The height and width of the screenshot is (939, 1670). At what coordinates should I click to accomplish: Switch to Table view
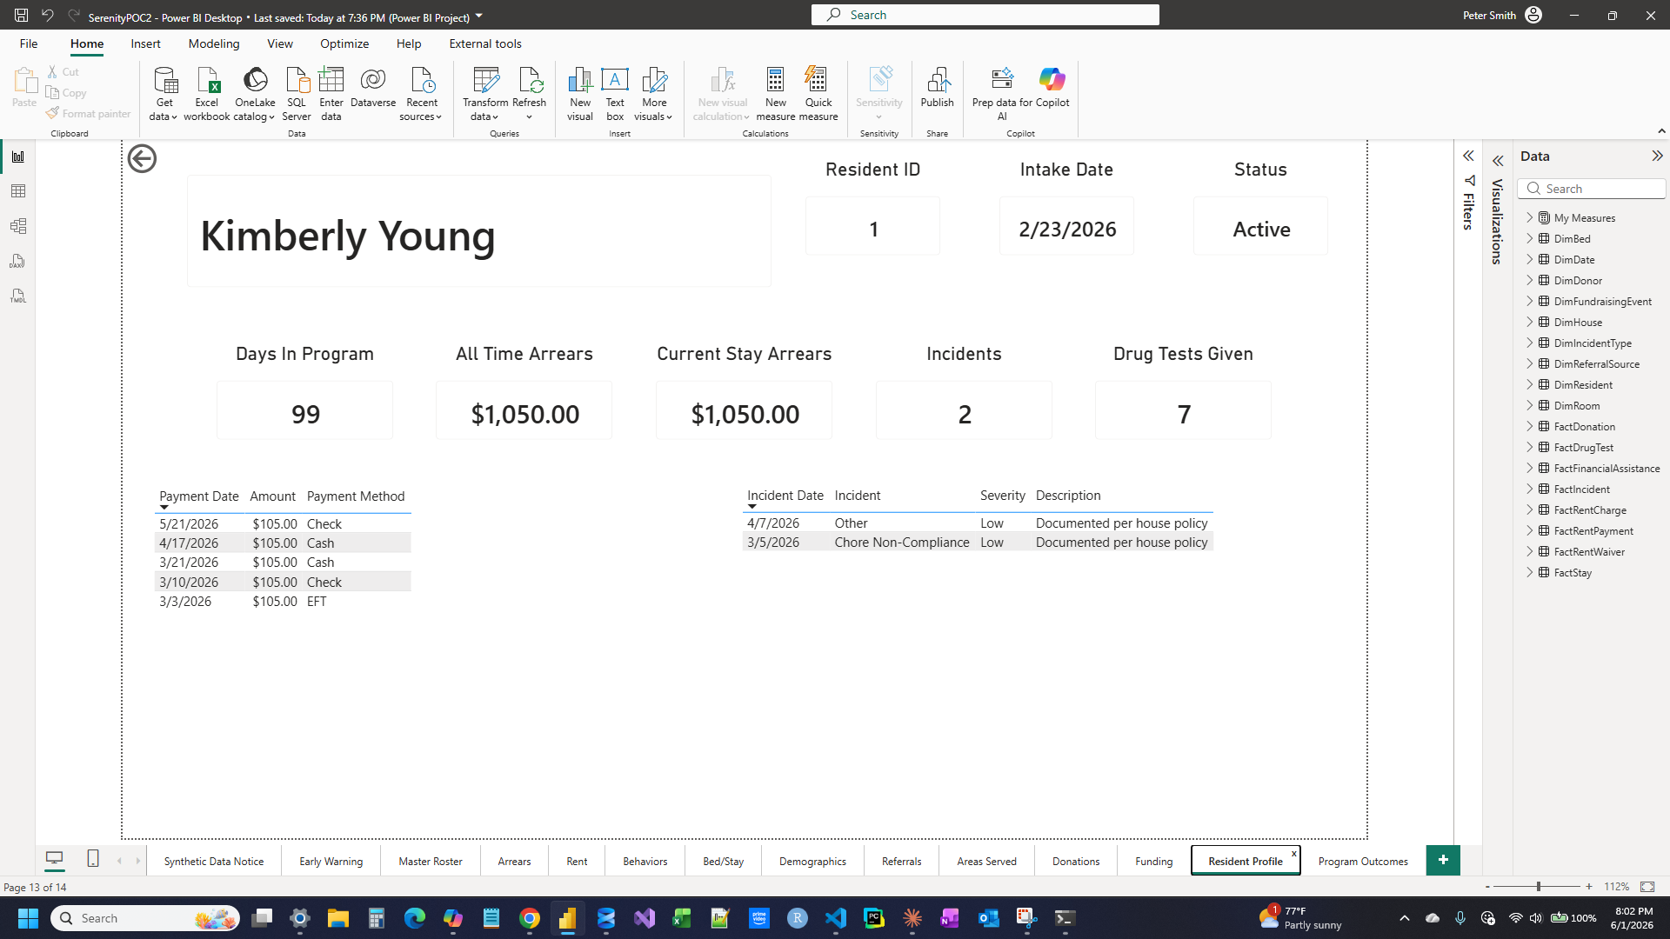point(17,191)
